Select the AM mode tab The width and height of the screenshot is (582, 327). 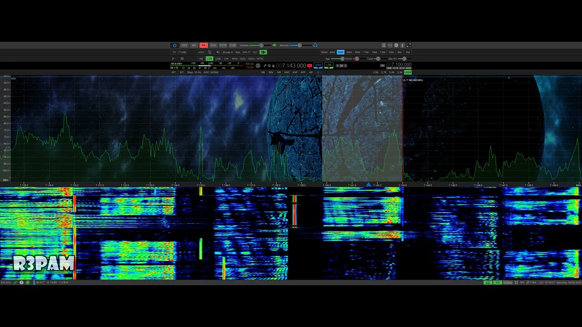[x=201, y=59]
